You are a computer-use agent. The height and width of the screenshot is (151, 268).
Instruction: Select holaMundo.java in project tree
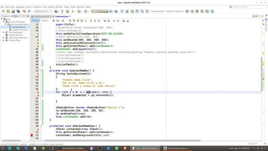tap(20, 30)
